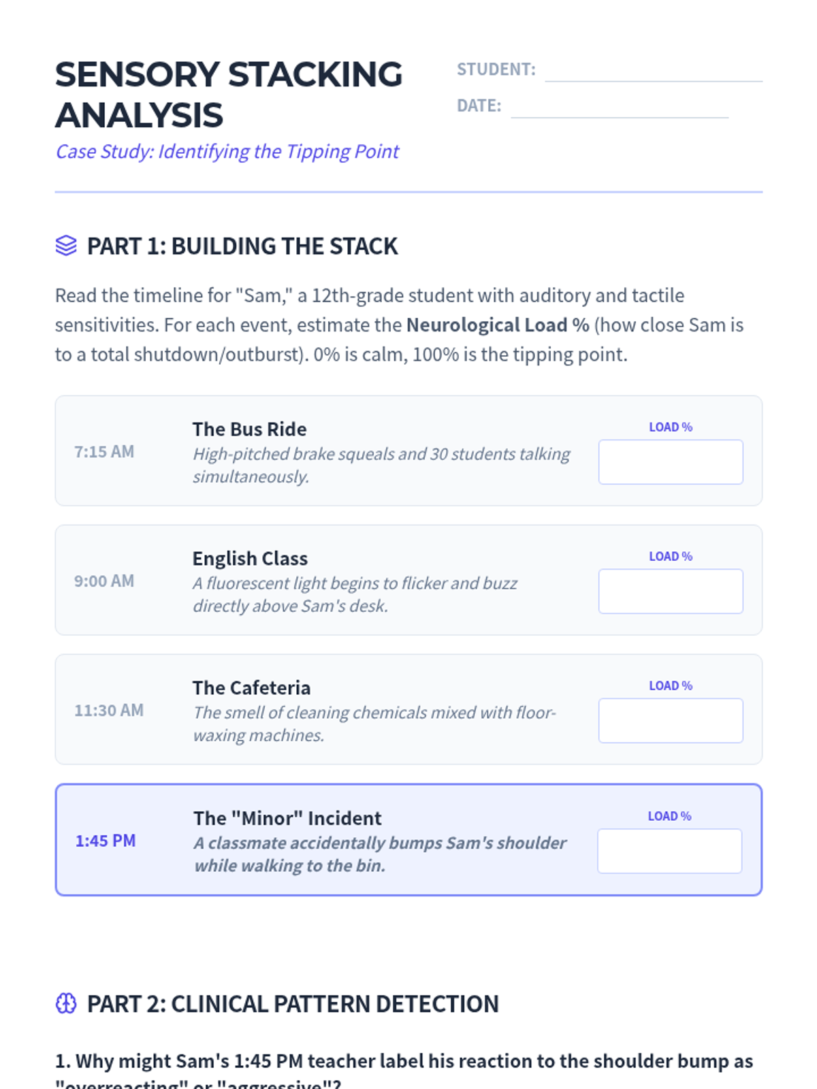Image resolution: width=817 pixels, height=1089 pixels.
Task: Click the Case Study subtitle text
Action: 227,151
